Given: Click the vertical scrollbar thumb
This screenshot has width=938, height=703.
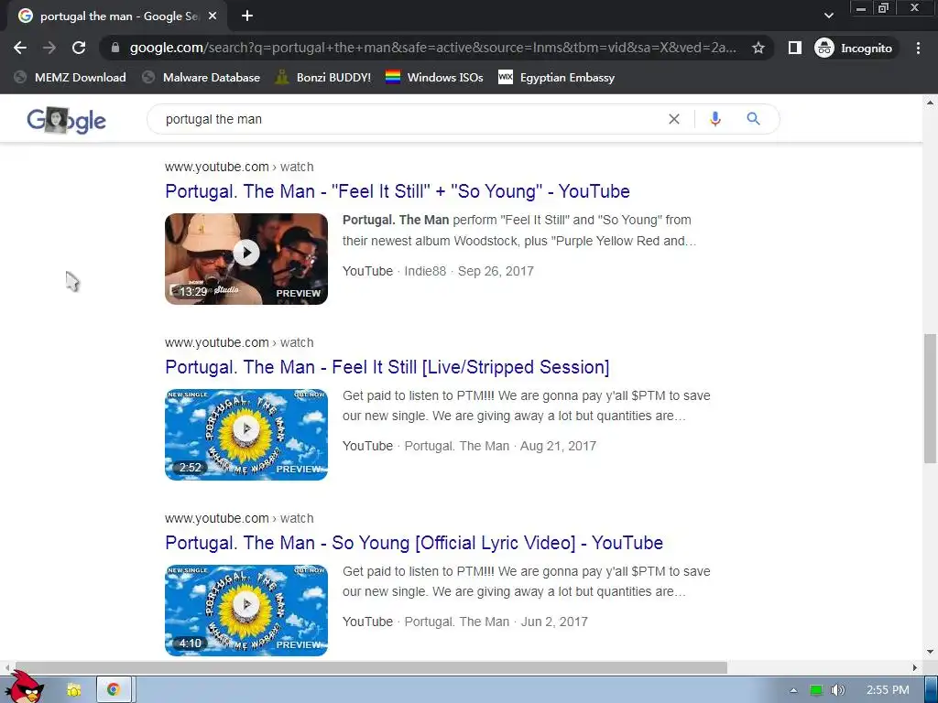Looking at the screenshot, I should [931, 399].
